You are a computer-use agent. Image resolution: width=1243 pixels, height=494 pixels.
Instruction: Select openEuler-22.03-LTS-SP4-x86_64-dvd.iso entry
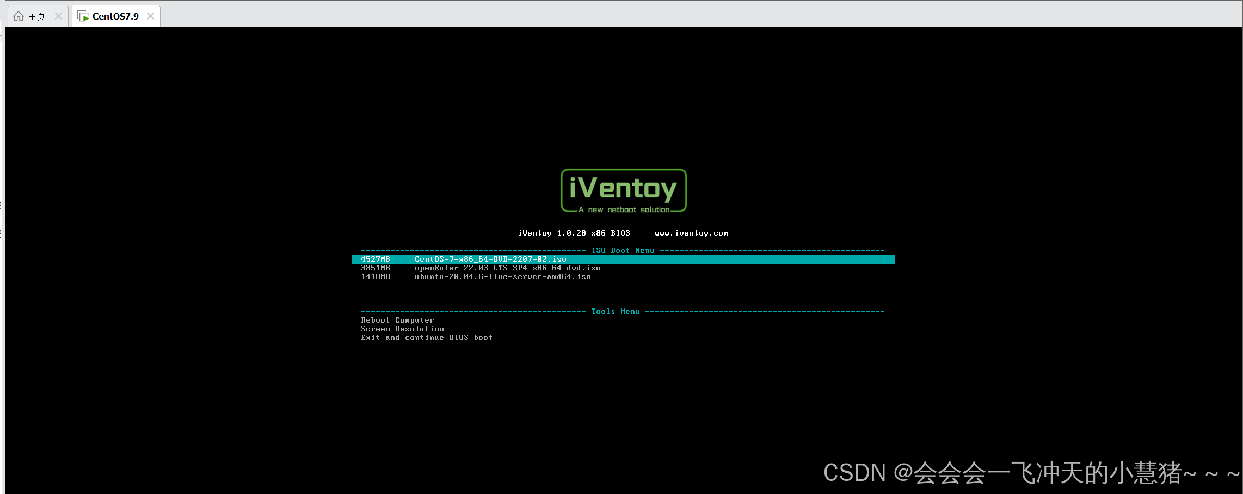pos(507,268)
